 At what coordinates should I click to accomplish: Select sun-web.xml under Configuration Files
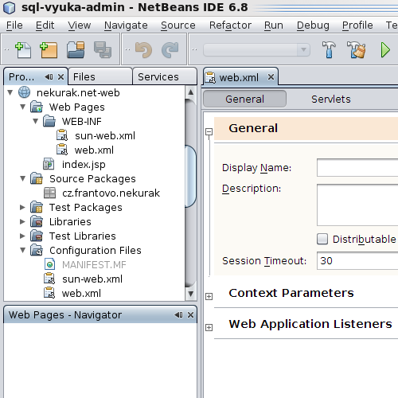pos(92,279)
